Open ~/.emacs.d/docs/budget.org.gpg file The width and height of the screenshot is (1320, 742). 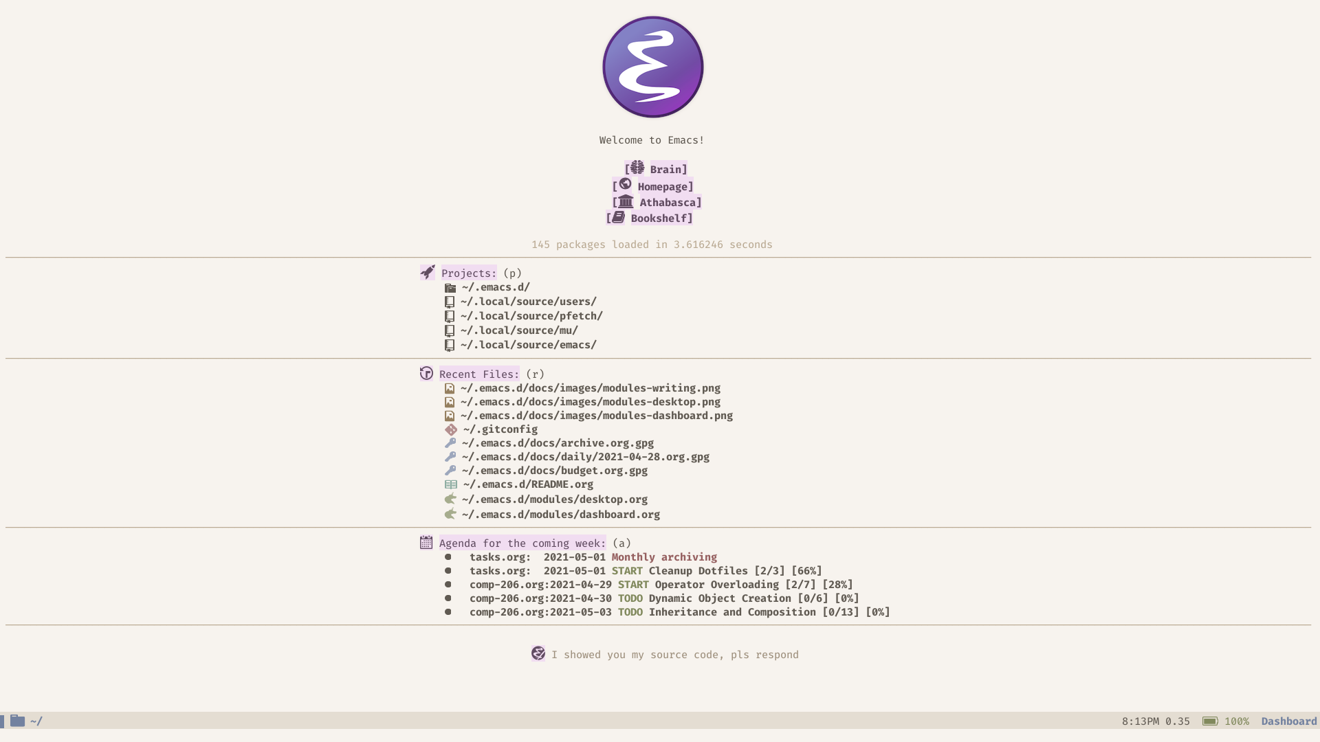(x=554, y=470)
